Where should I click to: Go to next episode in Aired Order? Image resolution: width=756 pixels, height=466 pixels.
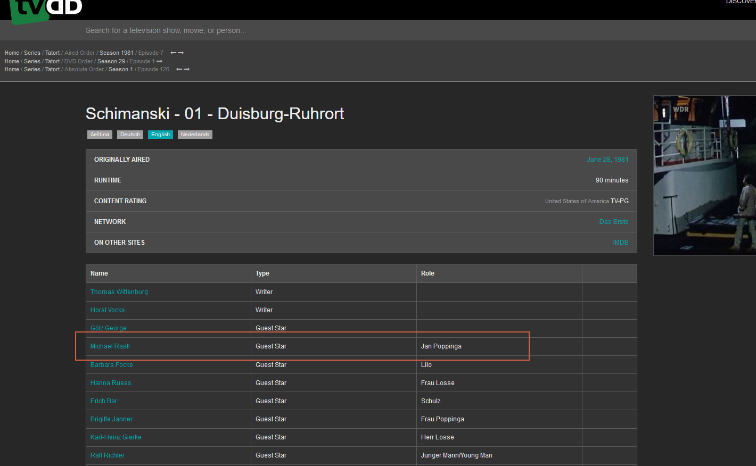click(x=181, y=53)
